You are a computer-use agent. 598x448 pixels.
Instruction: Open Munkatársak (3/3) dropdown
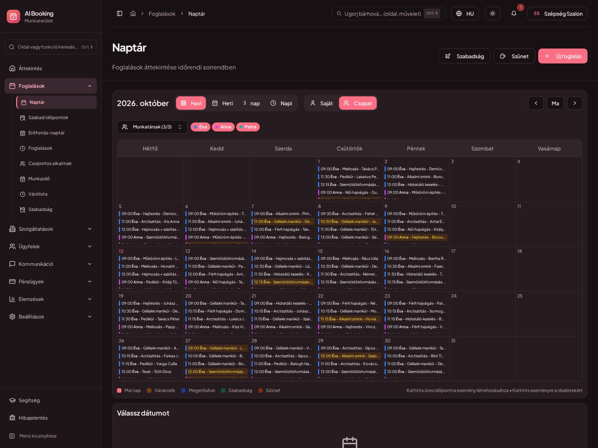click(x=152, y=127)
